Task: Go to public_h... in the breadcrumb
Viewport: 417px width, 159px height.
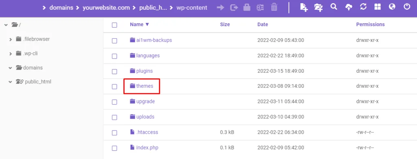Action: (153, 8)
